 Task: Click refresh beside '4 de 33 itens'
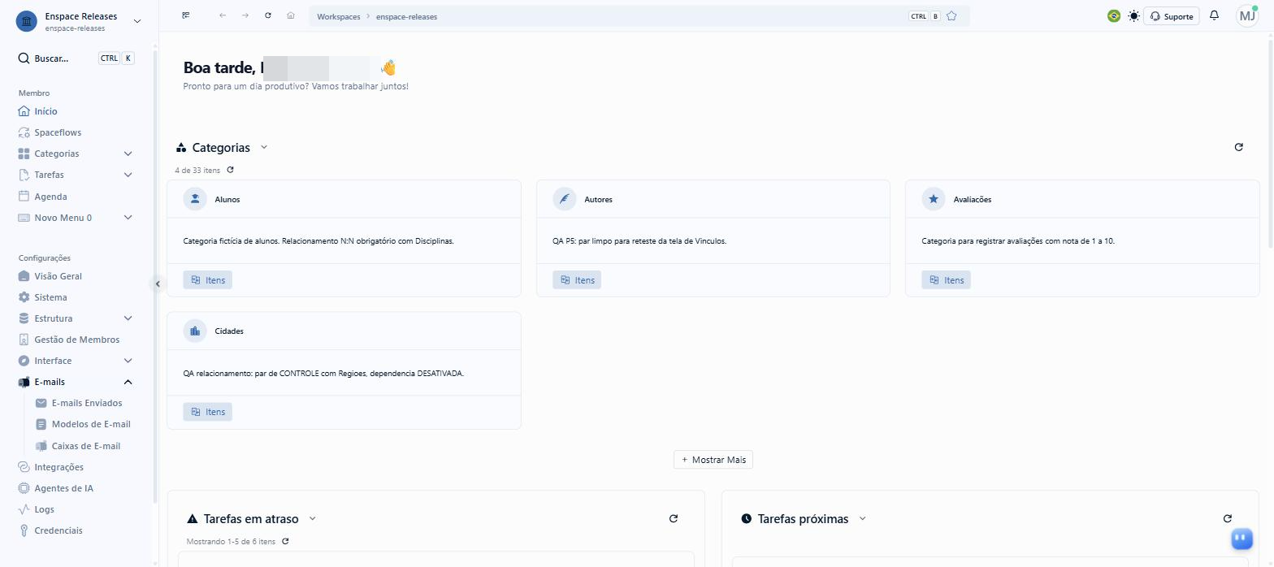point(231,170)
